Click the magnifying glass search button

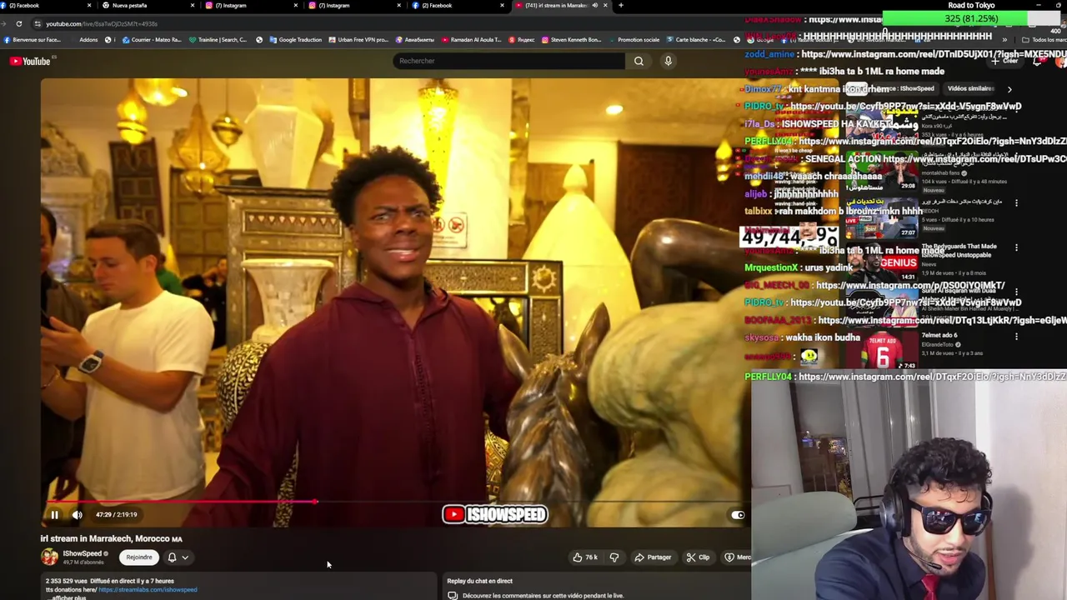[x=639, y=61]
